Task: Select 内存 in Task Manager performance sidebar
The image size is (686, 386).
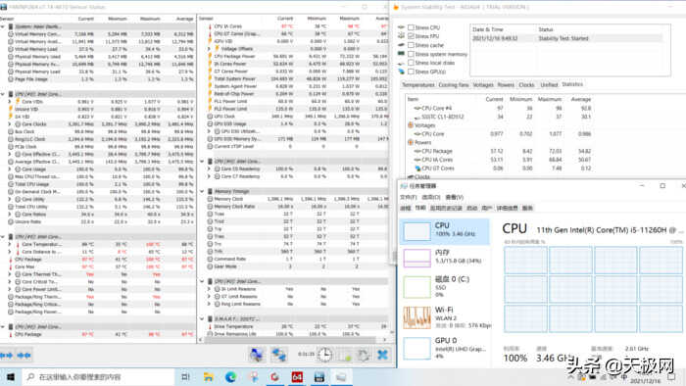Action: [x=445, y=258]
